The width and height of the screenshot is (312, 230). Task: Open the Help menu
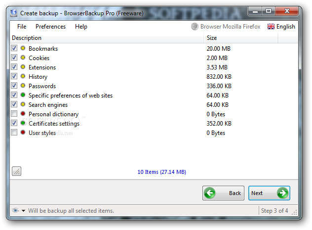81,27
